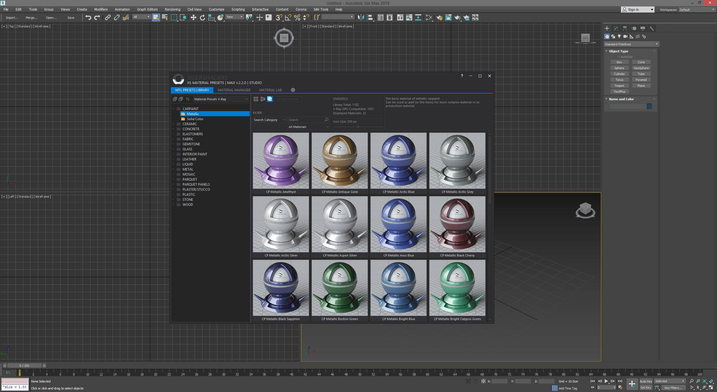Screen dimensions: 717x392
Task: Select CP Metallic Black Cherry thumbnail
Action: (x=457, y=224)
